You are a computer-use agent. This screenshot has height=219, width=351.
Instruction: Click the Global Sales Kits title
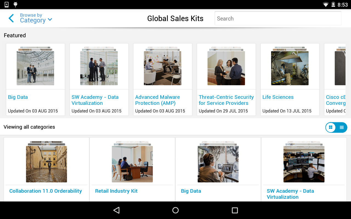click(x=175, y=18)
